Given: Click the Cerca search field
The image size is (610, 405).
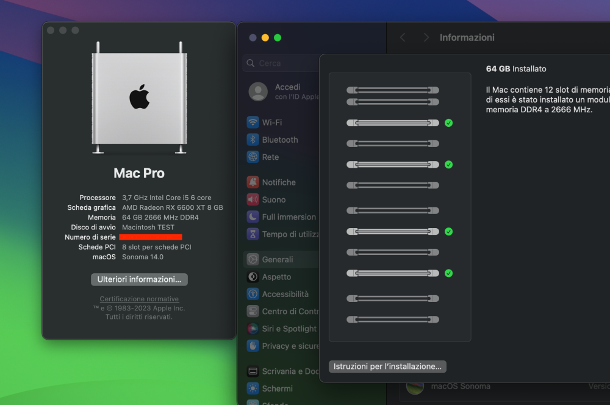Looking at the screenshot, I should 281,63.
